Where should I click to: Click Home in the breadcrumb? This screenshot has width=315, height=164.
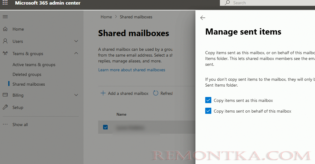click(106, 17)
